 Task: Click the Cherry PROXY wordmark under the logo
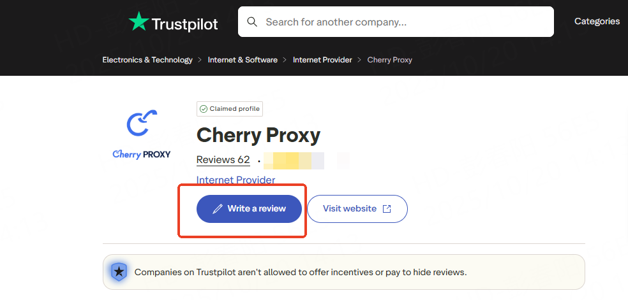[142, 154]
